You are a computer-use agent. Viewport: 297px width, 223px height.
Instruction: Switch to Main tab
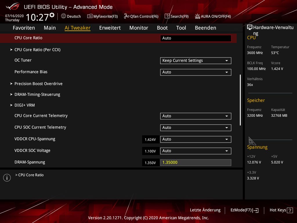tap(50, 28)
